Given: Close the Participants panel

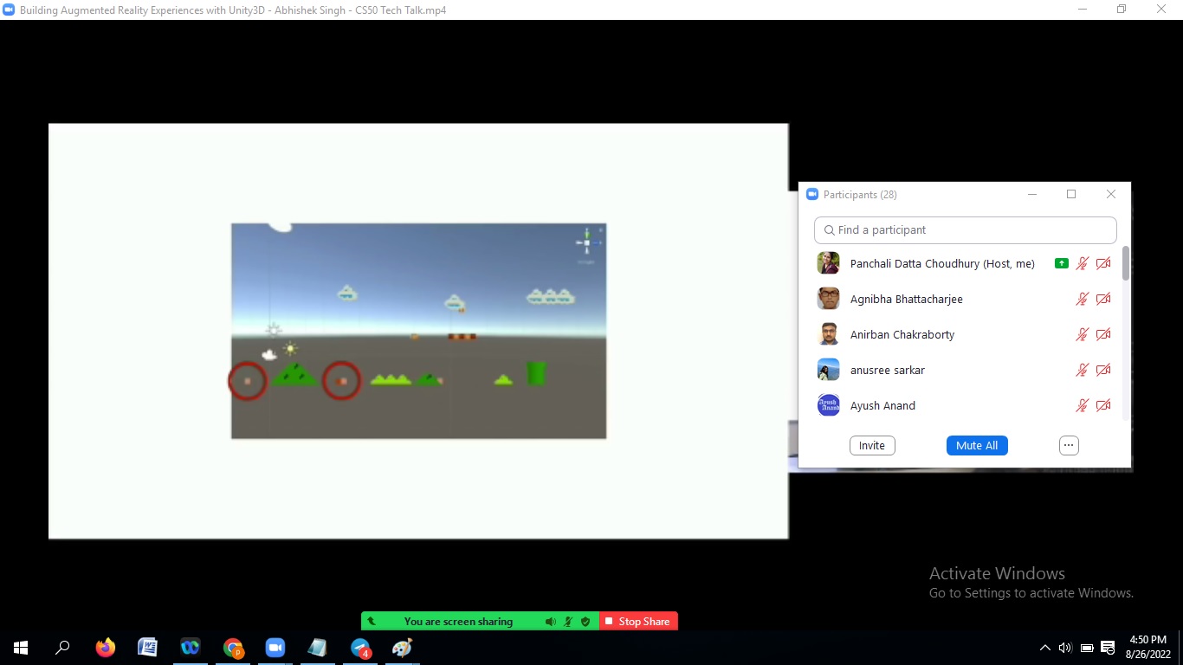Looking at the screenshot, I should point(1111,194).
